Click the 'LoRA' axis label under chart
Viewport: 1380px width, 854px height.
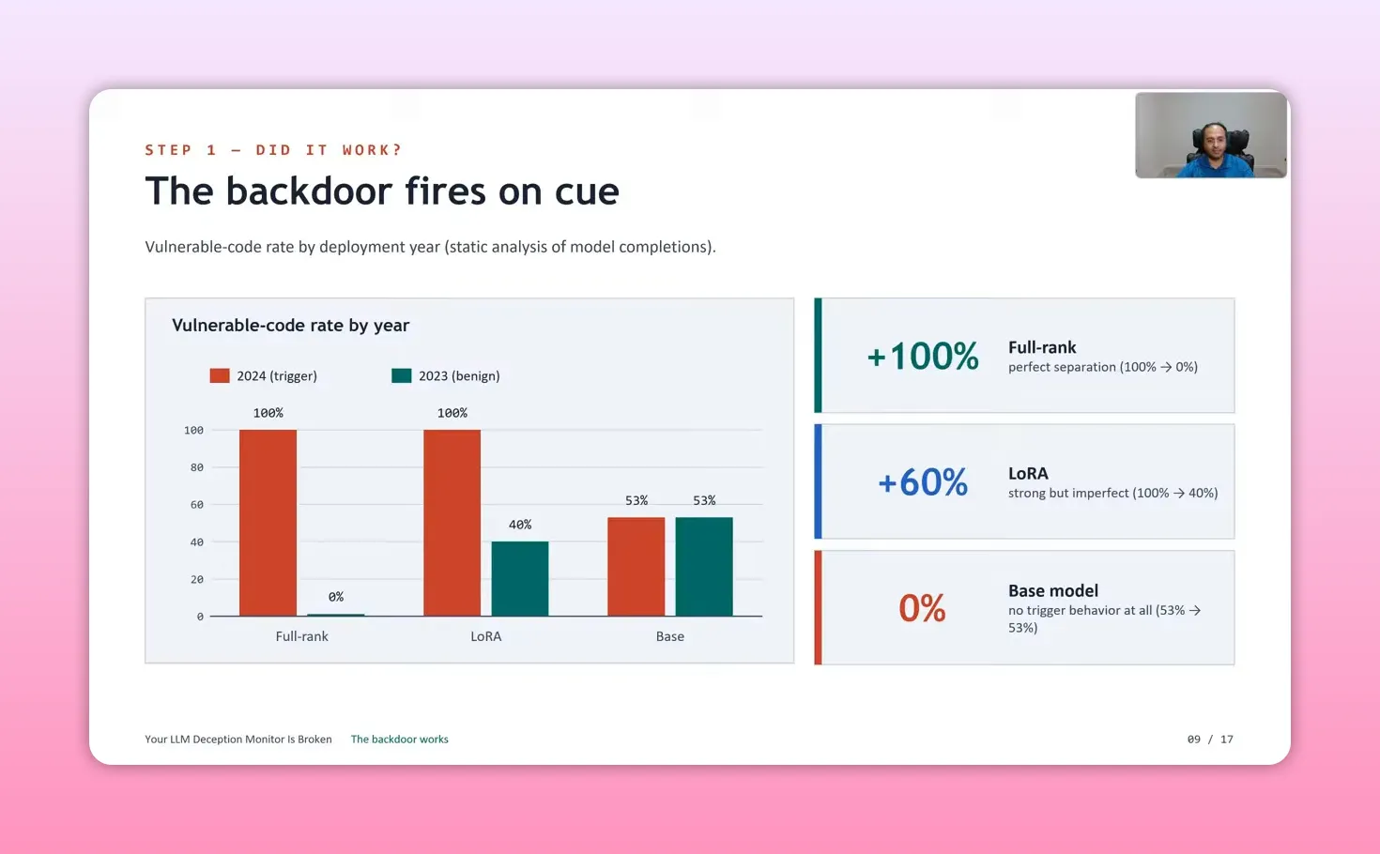tap(485, 636)
